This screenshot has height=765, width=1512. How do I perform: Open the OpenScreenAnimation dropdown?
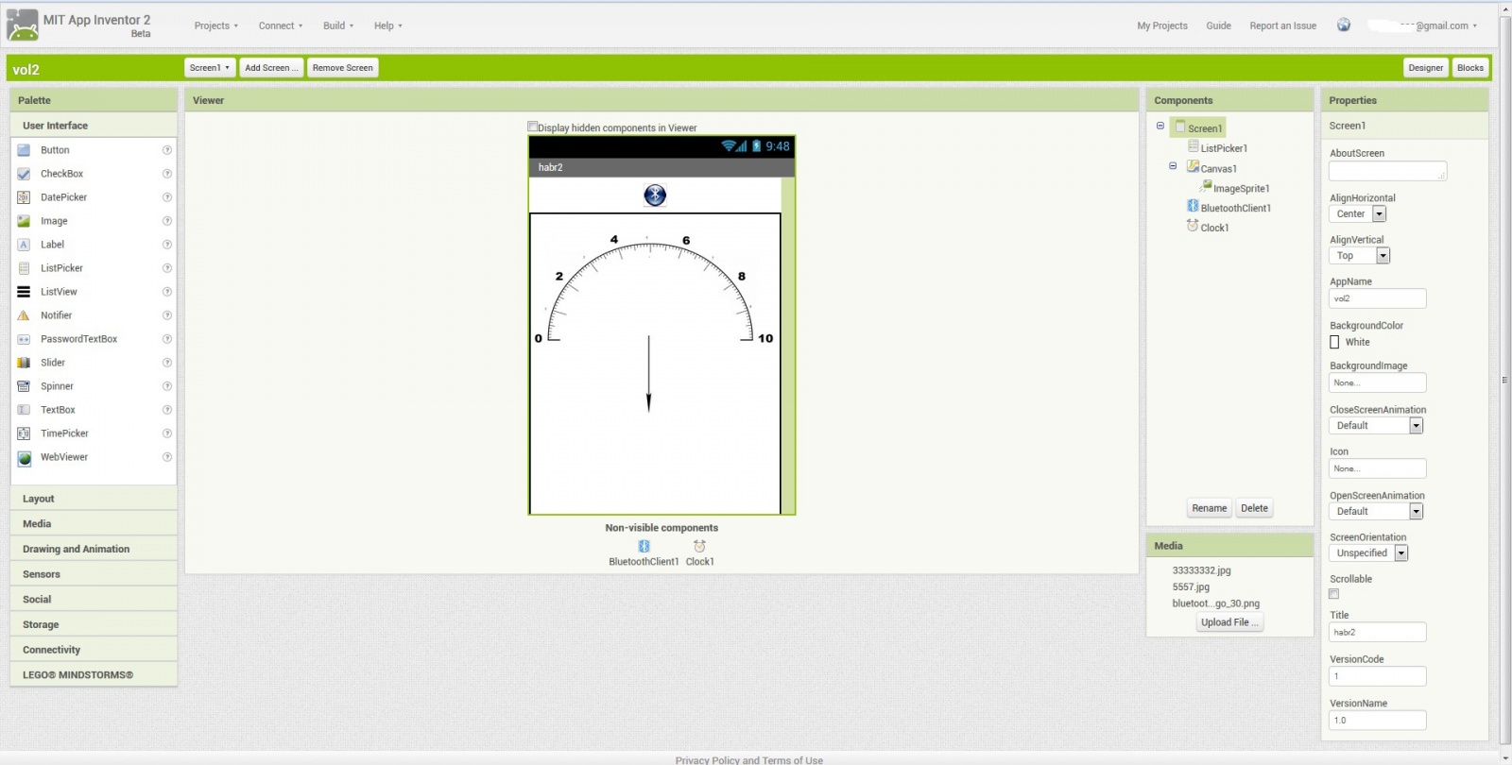pyautogui.click(x=1376, y=512)
